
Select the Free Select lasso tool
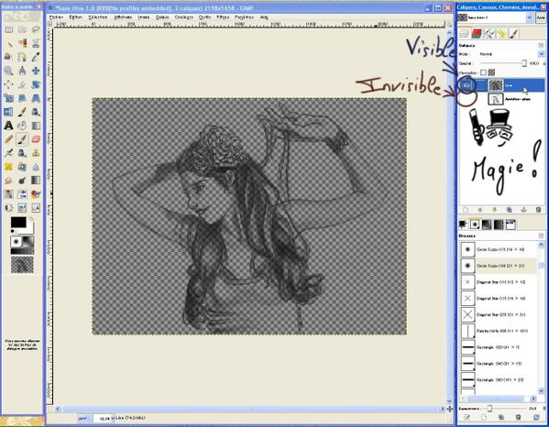(36, 29)
